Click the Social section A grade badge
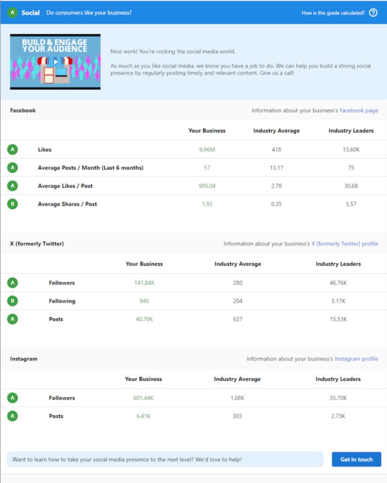The height and width of the screenshot is (483, 387). click(x=12, y=13)
